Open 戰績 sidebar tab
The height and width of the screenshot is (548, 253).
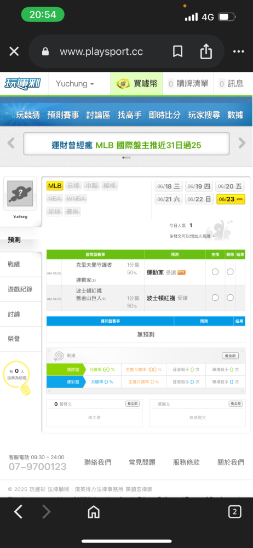coord(20,264)
